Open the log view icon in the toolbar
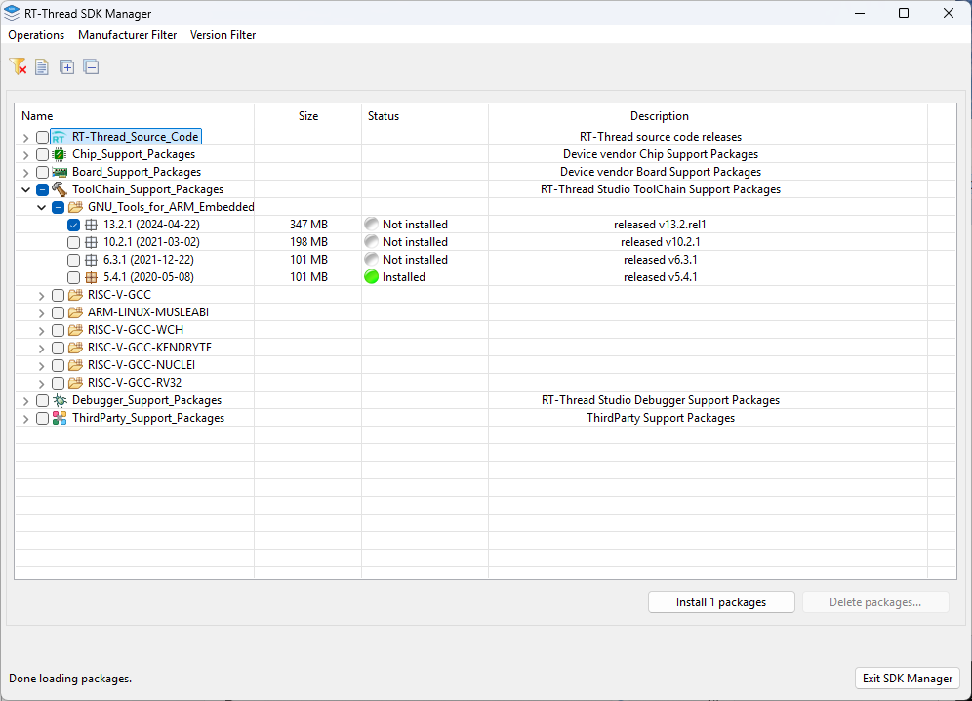Image resolution: width=972 pixels, height=701 pixels. (41, 66)
